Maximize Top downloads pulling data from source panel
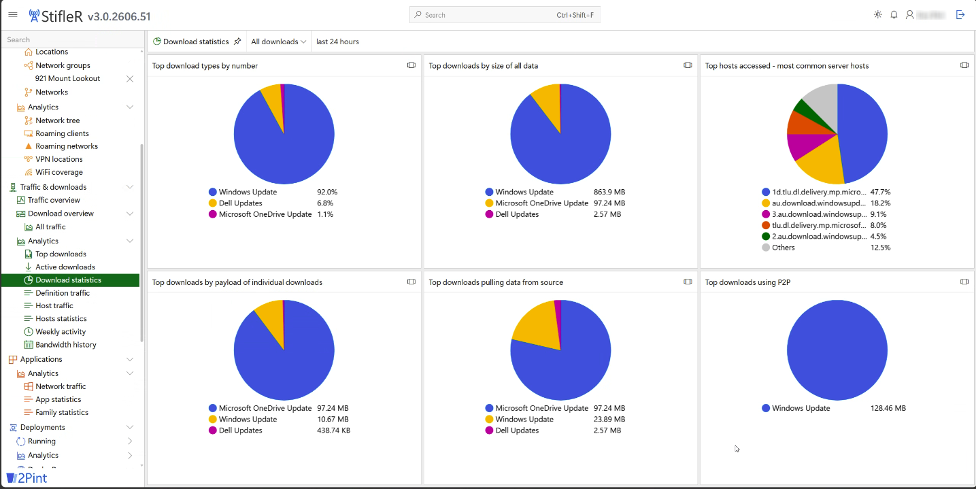Image resolution: width=976 pixels, height=489 pixels. pos(688,282)
